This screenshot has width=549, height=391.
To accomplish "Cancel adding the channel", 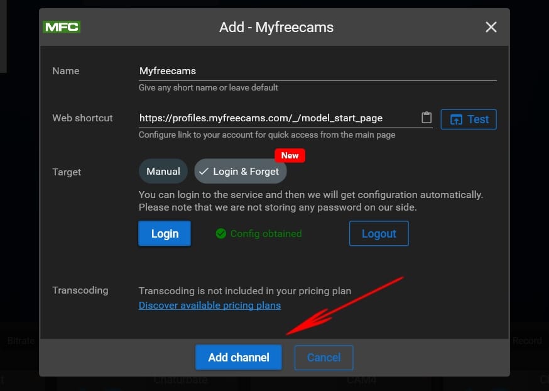I will pos(324,357).
